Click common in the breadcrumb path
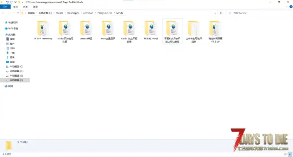The image size is (293, 157). point(88,13)
